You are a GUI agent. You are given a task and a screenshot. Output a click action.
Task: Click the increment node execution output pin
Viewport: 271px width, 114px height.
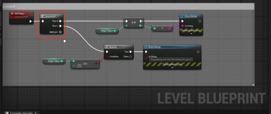[x=141, y=21]
